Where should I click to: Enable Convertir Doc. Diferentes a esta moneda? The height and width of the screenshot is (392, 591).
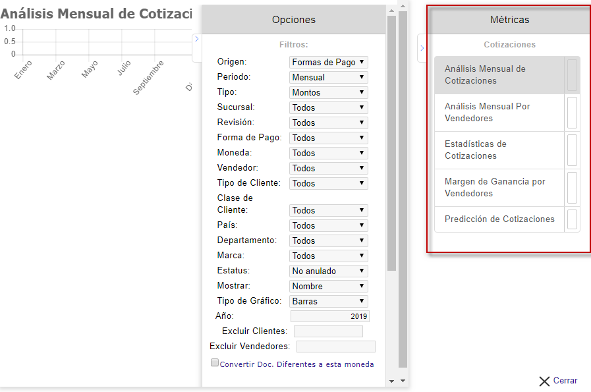[x=215, y=362]
